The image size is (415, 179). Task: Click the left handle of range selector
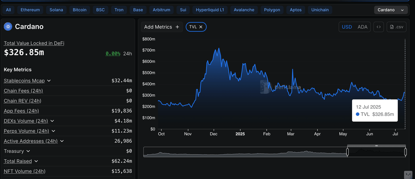point(347,152)
